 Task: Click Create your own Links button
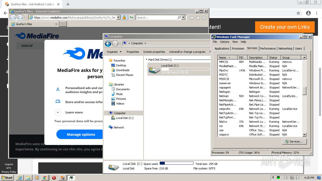click(x=285, y=27)
